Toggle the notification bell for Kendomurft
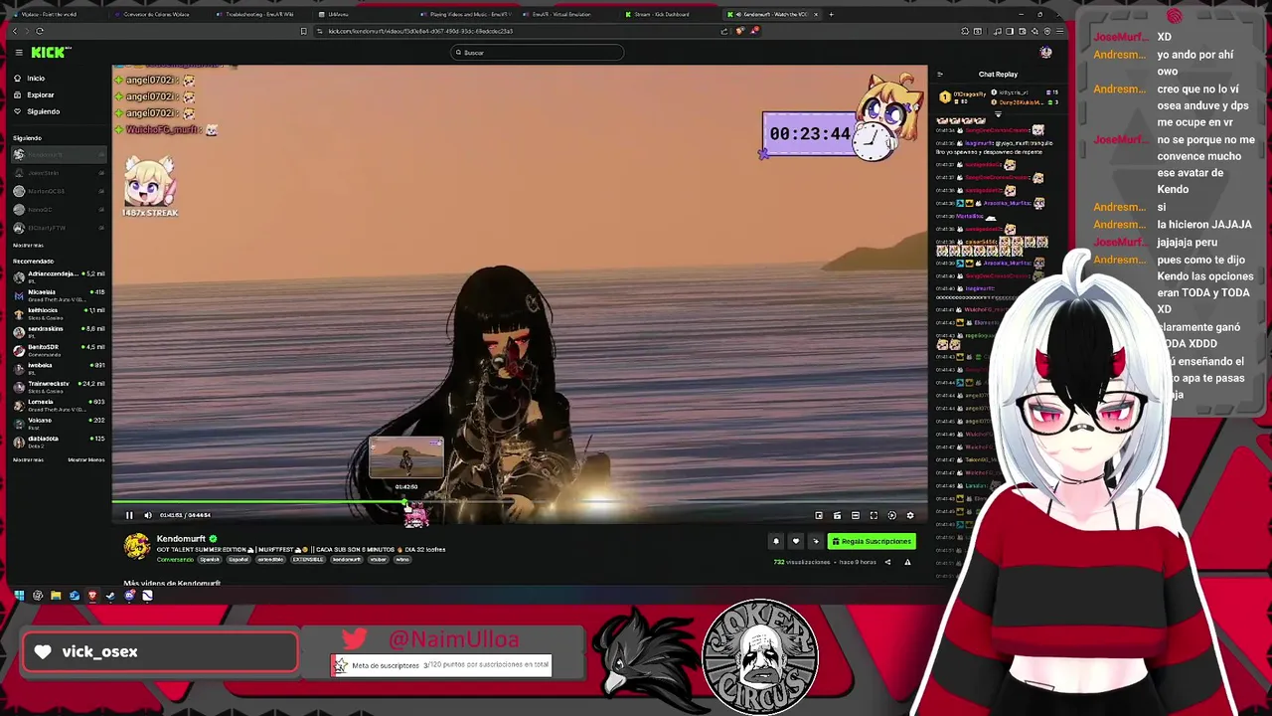Screen dimensions: 1272x716 [776, 541]
